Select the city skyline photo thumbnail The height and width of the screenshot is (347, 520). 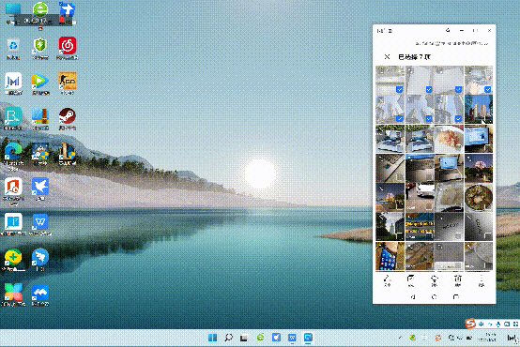pyautogui.click(x=479, y=110)
